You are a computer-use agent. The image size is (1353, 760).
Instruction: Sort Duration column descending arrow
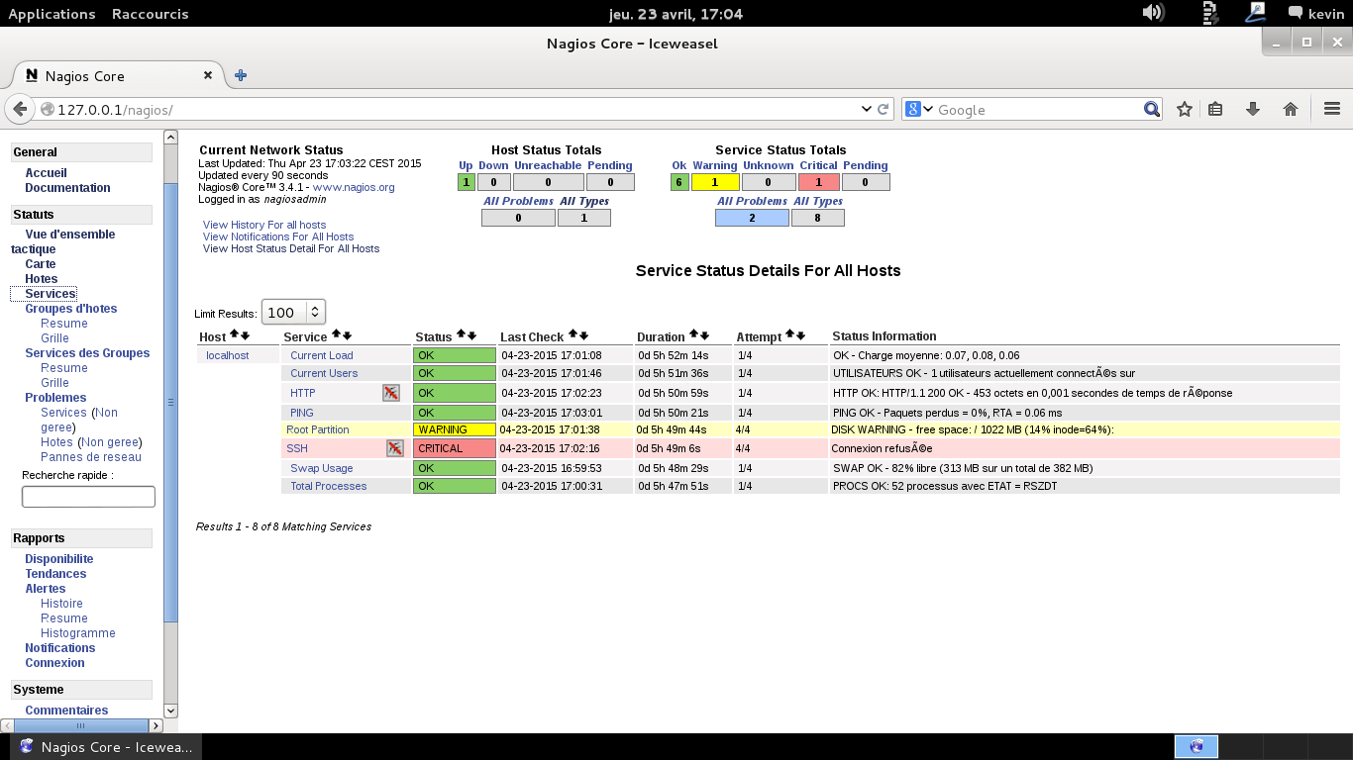(704, 336)
